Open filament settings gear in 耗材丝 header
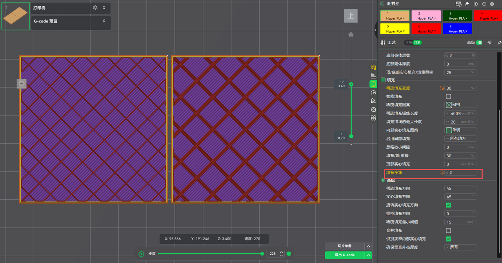This screenshot has height=263, width=502. pyautogui.click(x=492, y=4)
